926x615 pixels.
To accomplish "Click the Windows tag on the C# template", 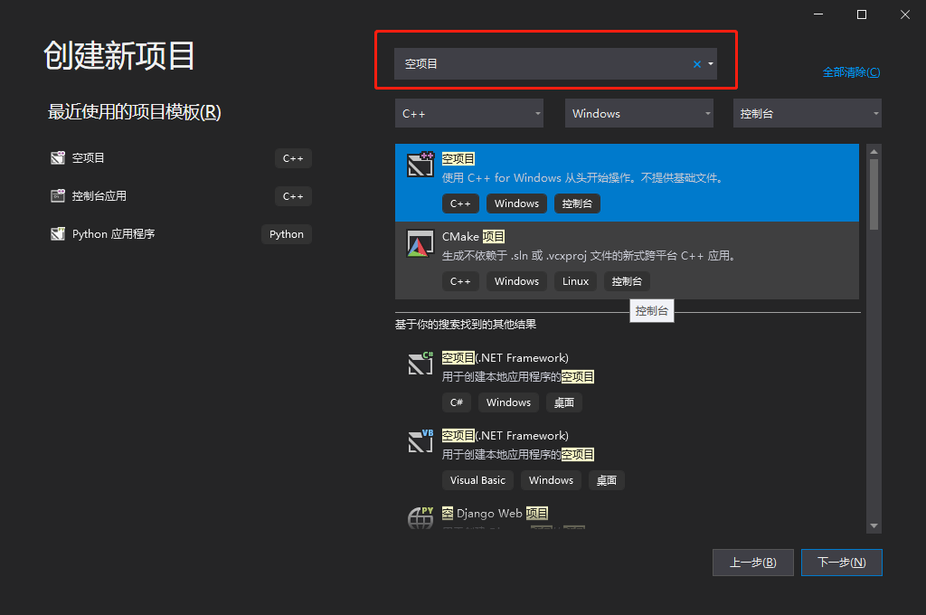I will click(508, 402).
